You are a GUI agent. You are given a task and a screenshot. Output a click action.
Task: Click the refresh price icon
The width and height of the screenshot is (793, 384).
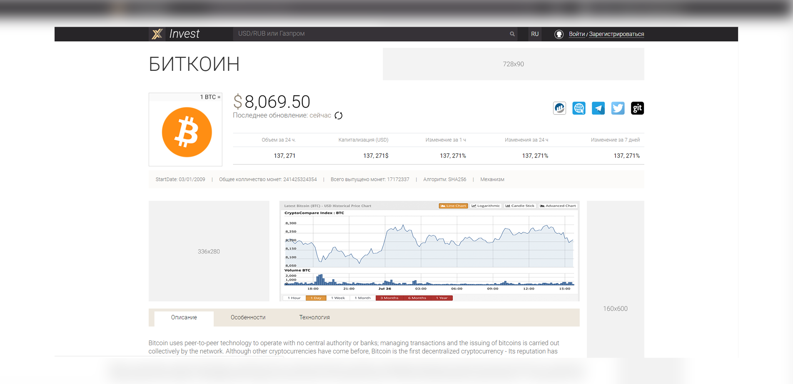pos(339,116)
